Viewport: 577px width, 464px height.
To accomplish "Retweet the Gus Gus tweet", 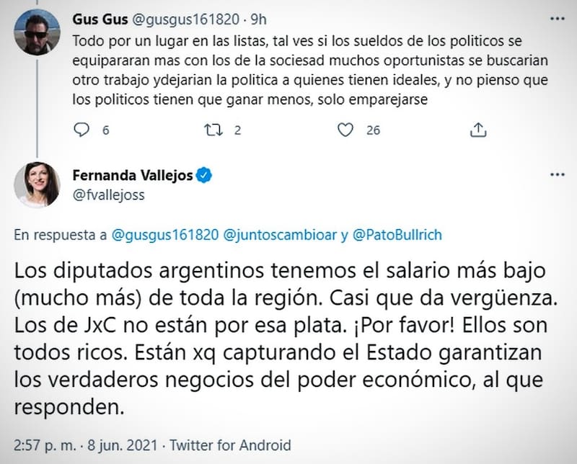I will pos(213,130).
